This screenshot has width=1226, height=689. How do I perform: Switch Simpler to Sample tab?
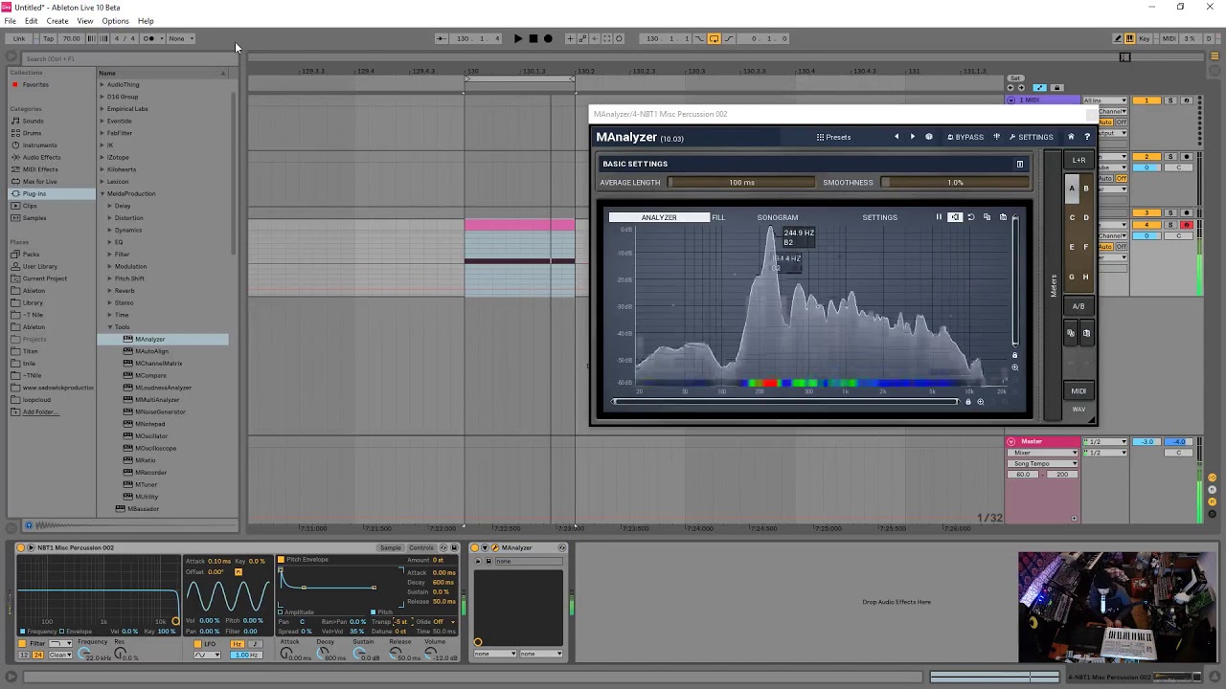[391, 547]
